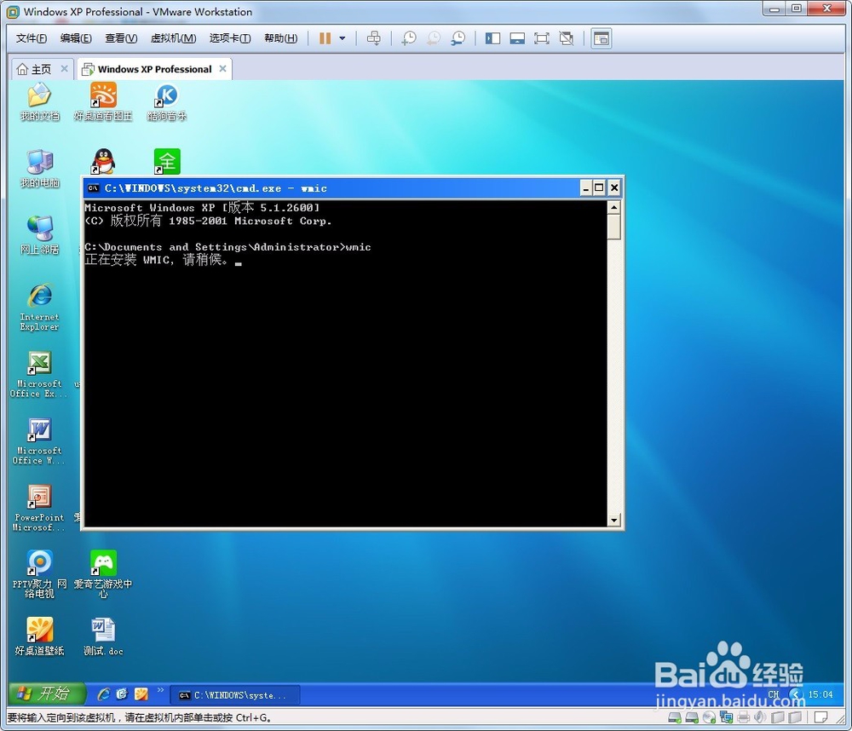Send Ctrl+Alt+Del to the virtual machine
This screenshot has height=731, width=852.
[374, 38]
